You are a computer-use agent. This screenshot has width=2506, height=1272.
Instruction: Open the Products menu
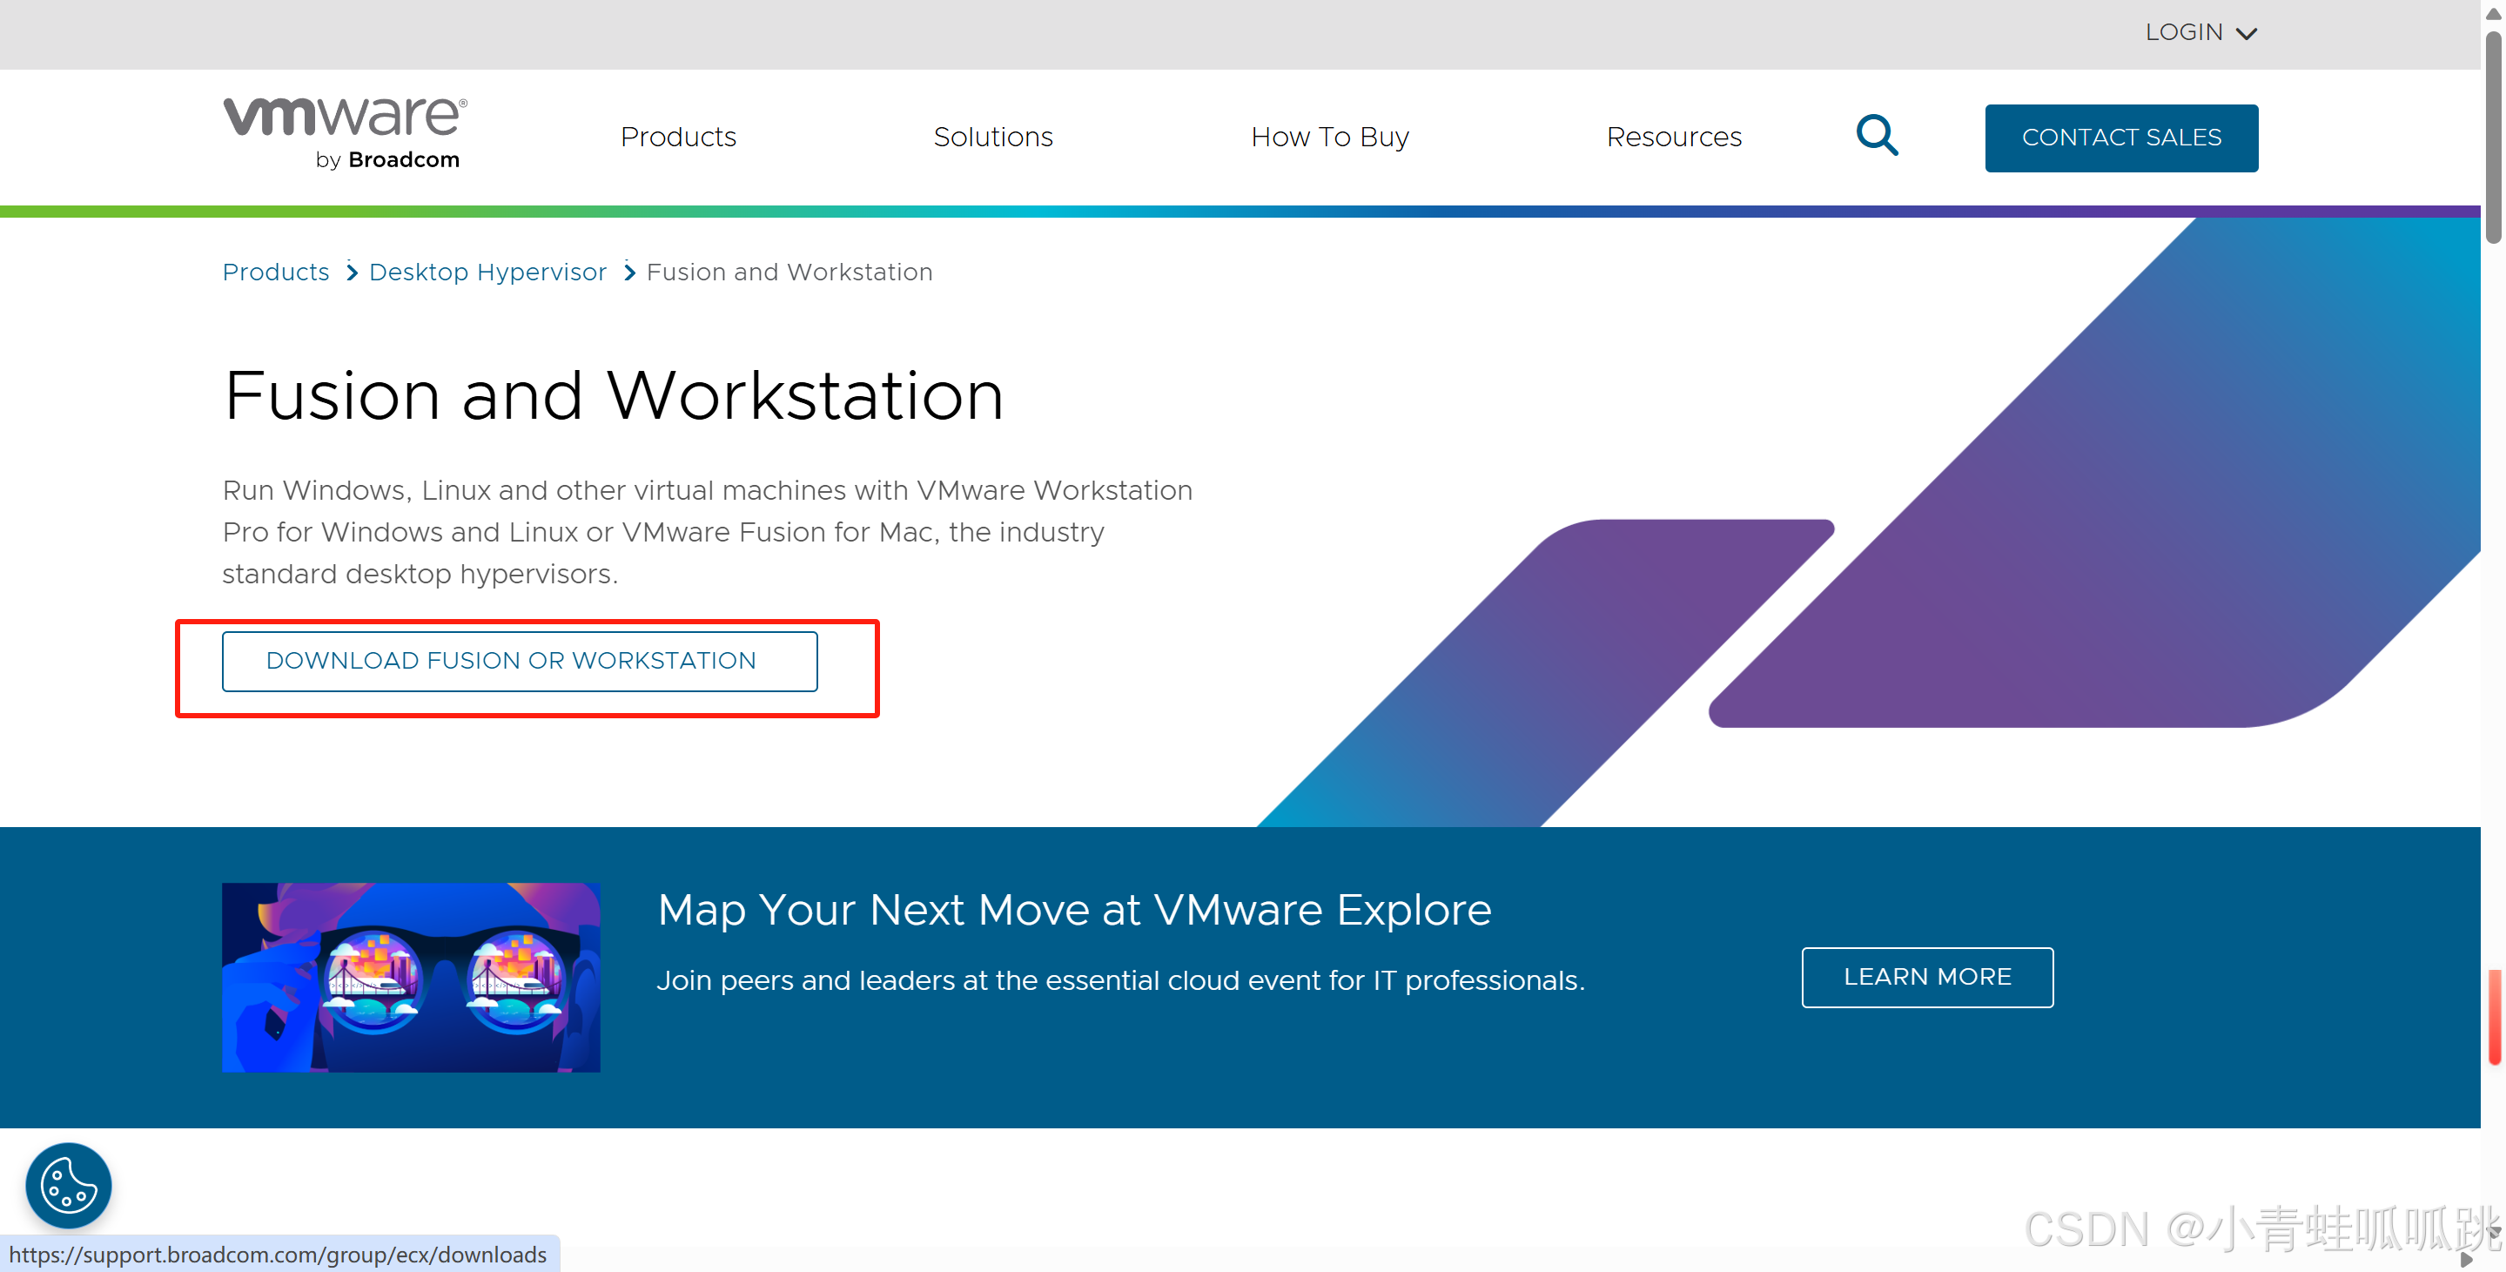(x=678, y=138)
